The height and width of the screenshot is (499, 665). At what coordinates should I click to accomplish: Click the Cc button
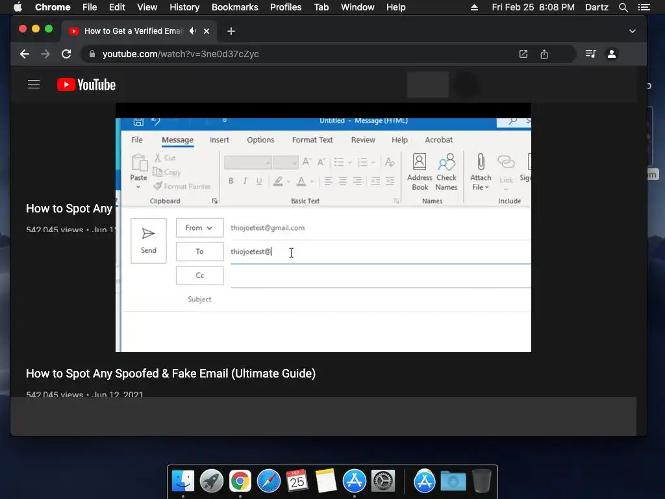click(x=199, y=275)
